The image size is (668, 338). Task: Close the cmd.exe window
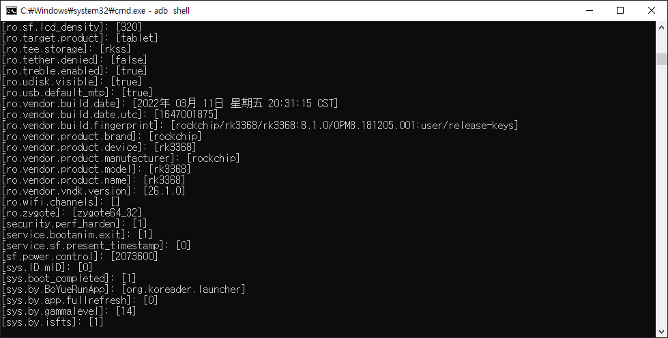pos(652,10)
